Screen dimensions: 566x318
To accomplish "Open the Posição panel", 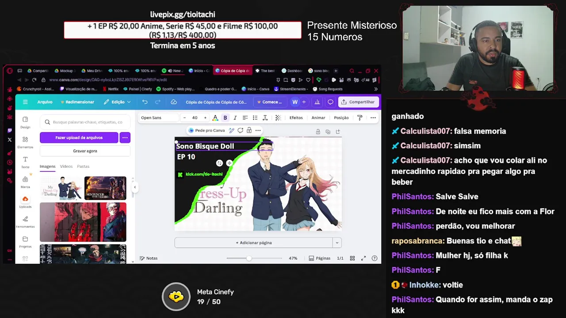I will [x=341, y=118].
